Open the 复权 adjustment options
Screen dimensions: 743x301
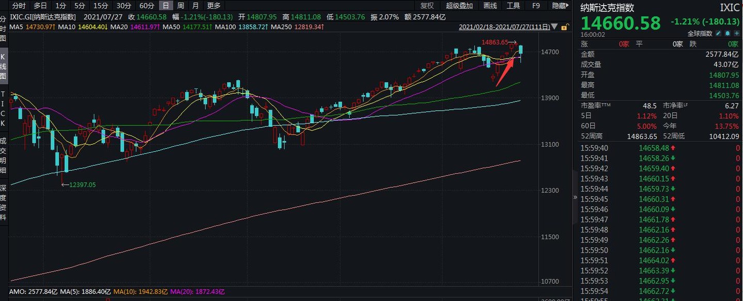point(427,6)
